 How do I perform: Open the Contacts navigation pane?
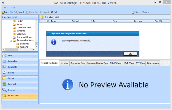pos(20,67)
